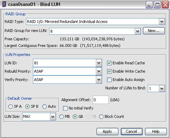This screenshot has width=170, height=138.
Task: Select Auto default owner
Action: [x=44, y=106]
